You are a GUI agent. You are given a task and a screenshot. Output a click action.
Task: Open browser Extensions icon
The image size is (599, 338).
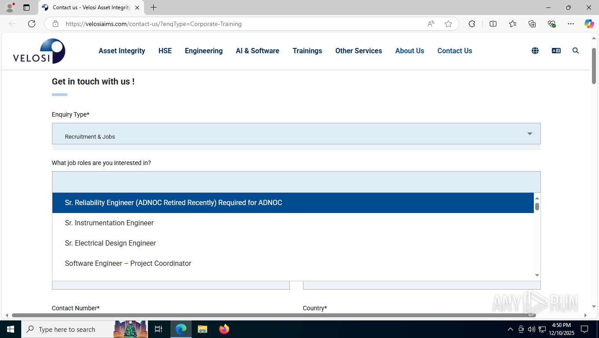(472, 24)
